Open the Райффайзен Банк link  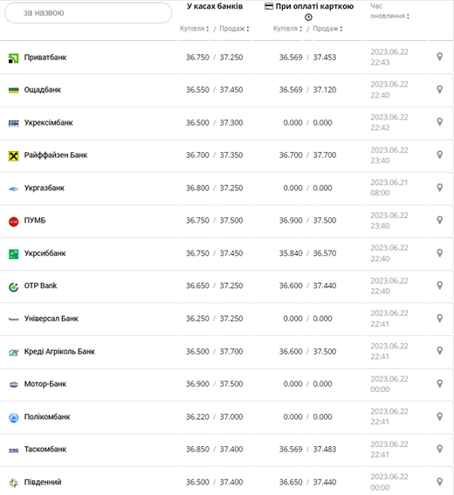[x=56, y=155]
